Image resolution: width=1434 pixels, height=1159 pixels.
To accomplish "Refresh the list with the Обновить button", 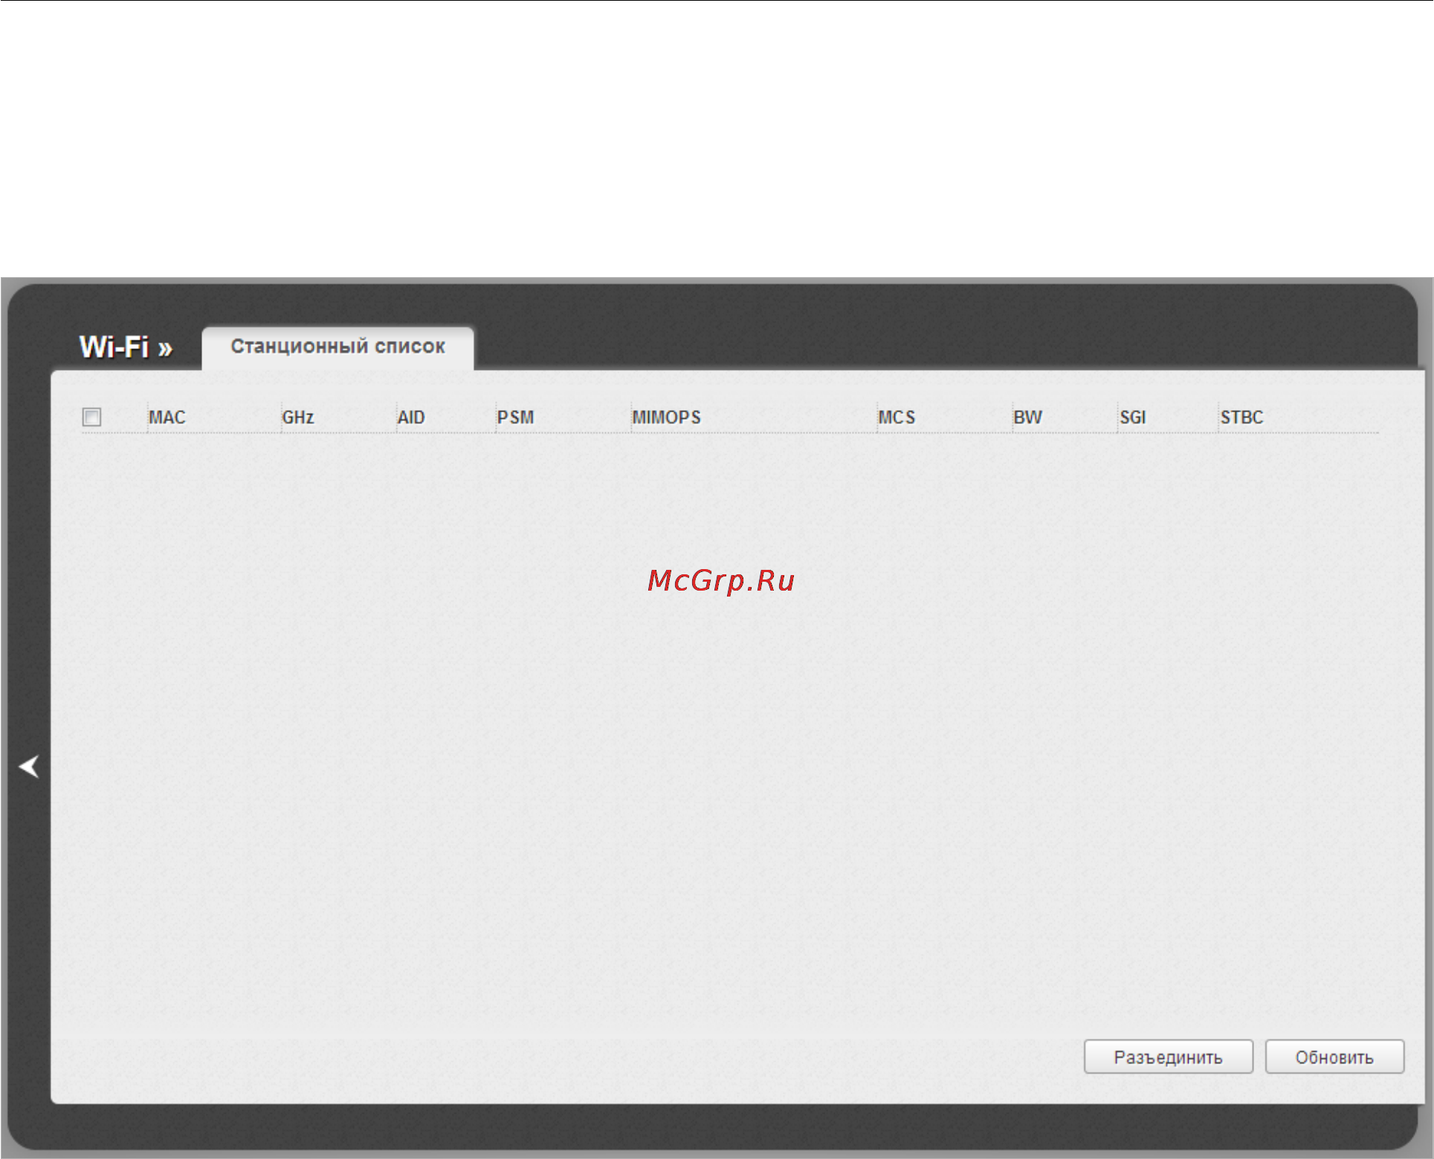I will [x=1334, y=1056].
